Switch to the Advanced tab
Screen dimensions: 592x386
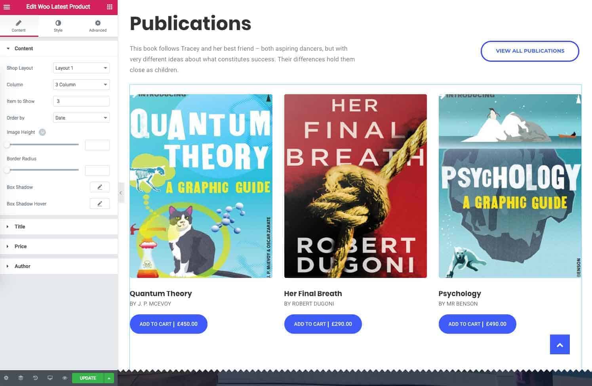(x=97, y=26)
